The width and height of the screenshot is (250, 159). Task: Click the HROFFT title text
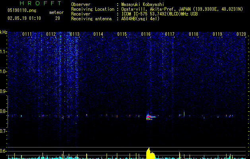coord(41,3)
